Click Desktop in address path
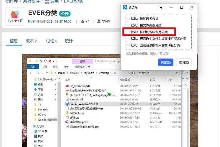 point(104,73)
